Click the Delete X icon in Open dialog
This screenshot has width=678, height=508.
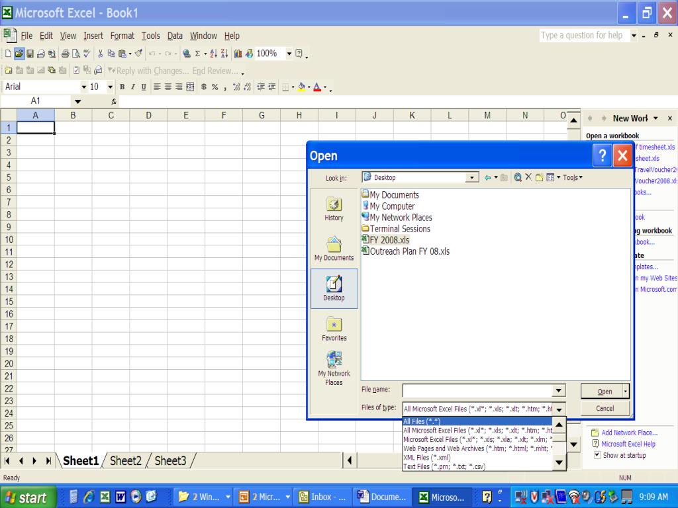coord(528,177)
